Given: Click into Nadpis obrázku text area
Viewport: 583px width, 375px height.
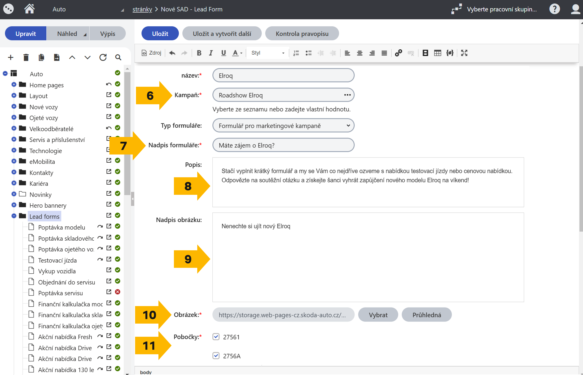Looking at the screenshot, I should click(x=368, y=257).
